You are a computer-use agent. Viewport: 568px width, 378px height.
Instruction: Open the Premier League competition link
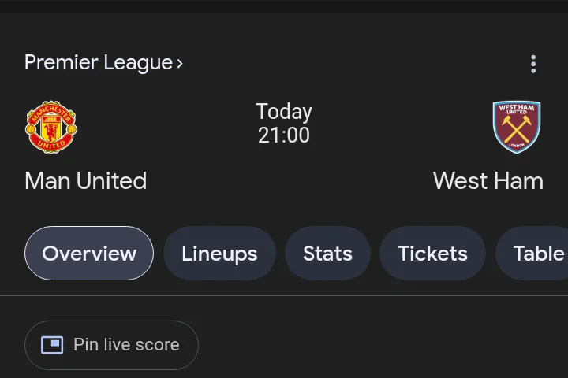pyautogui.click(x=99, y=63)
